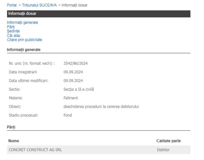Select the Secția a II-a civilă value
This screenshot has height=160, width=204.
tap(79, 89)
